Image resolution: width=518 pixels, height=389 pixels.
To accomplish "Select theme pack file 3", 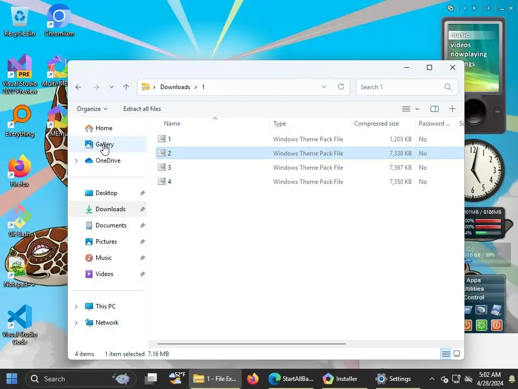I will point(310,167).
